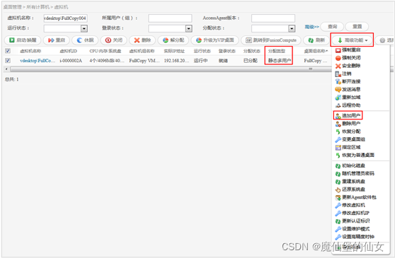
Task: Choose 恢复为普通桌面 in menu
Action: click(x=355, y=155)
